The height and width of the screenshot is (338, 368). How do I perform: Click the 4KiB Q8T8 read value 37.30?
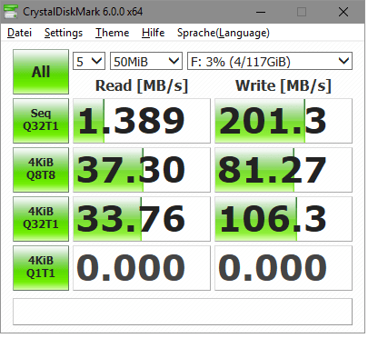pos(142,170)
